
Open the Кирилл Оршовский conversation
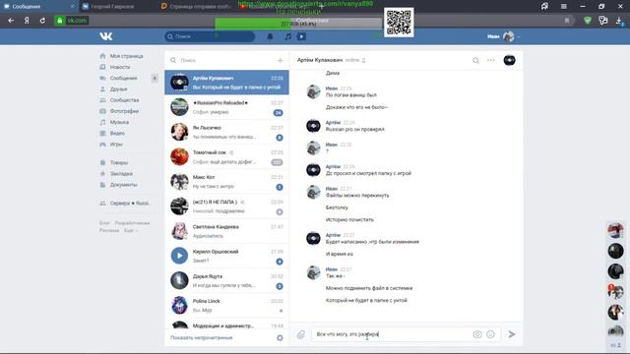[226, 256]
